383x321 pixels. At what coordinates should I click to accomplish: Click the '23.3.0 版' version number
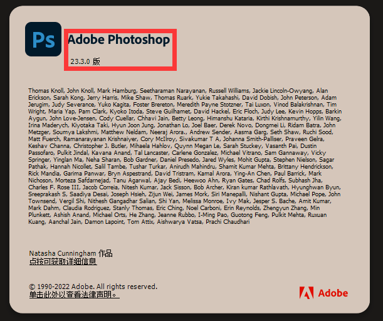(85, 61)
